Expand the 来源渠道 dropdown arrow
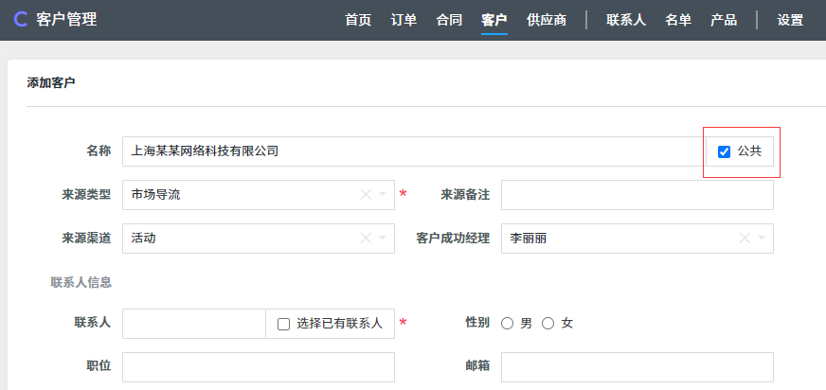Screen dimensions: 826x390 click(383, 239)
